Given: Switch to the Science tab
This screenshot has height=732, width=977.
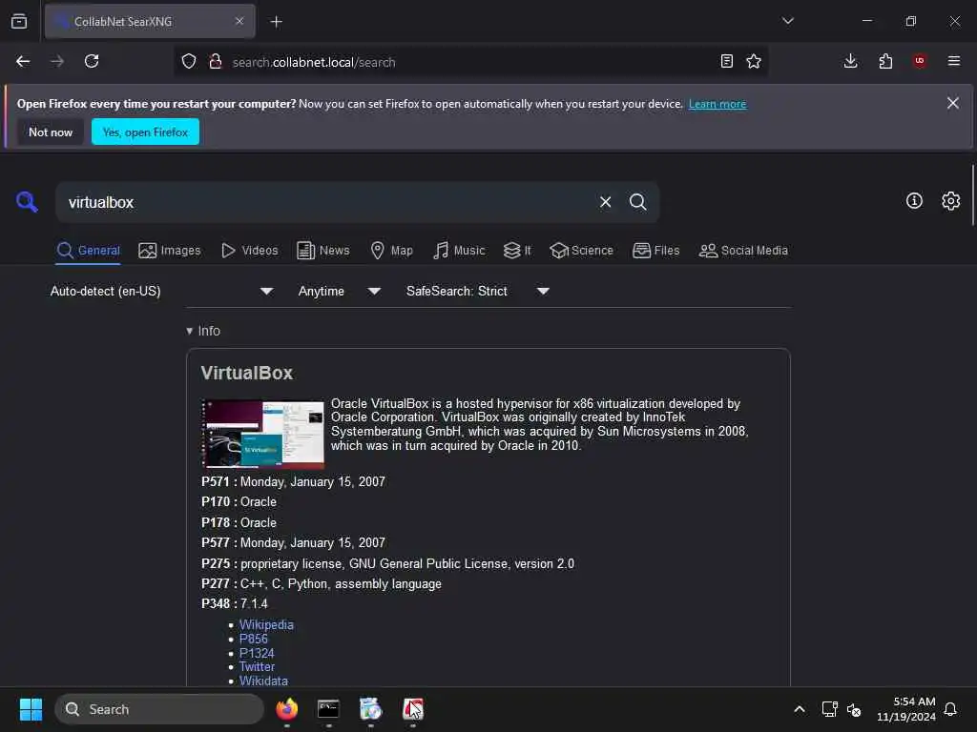Looking at the screenshot, I should [x=581, y=251].
